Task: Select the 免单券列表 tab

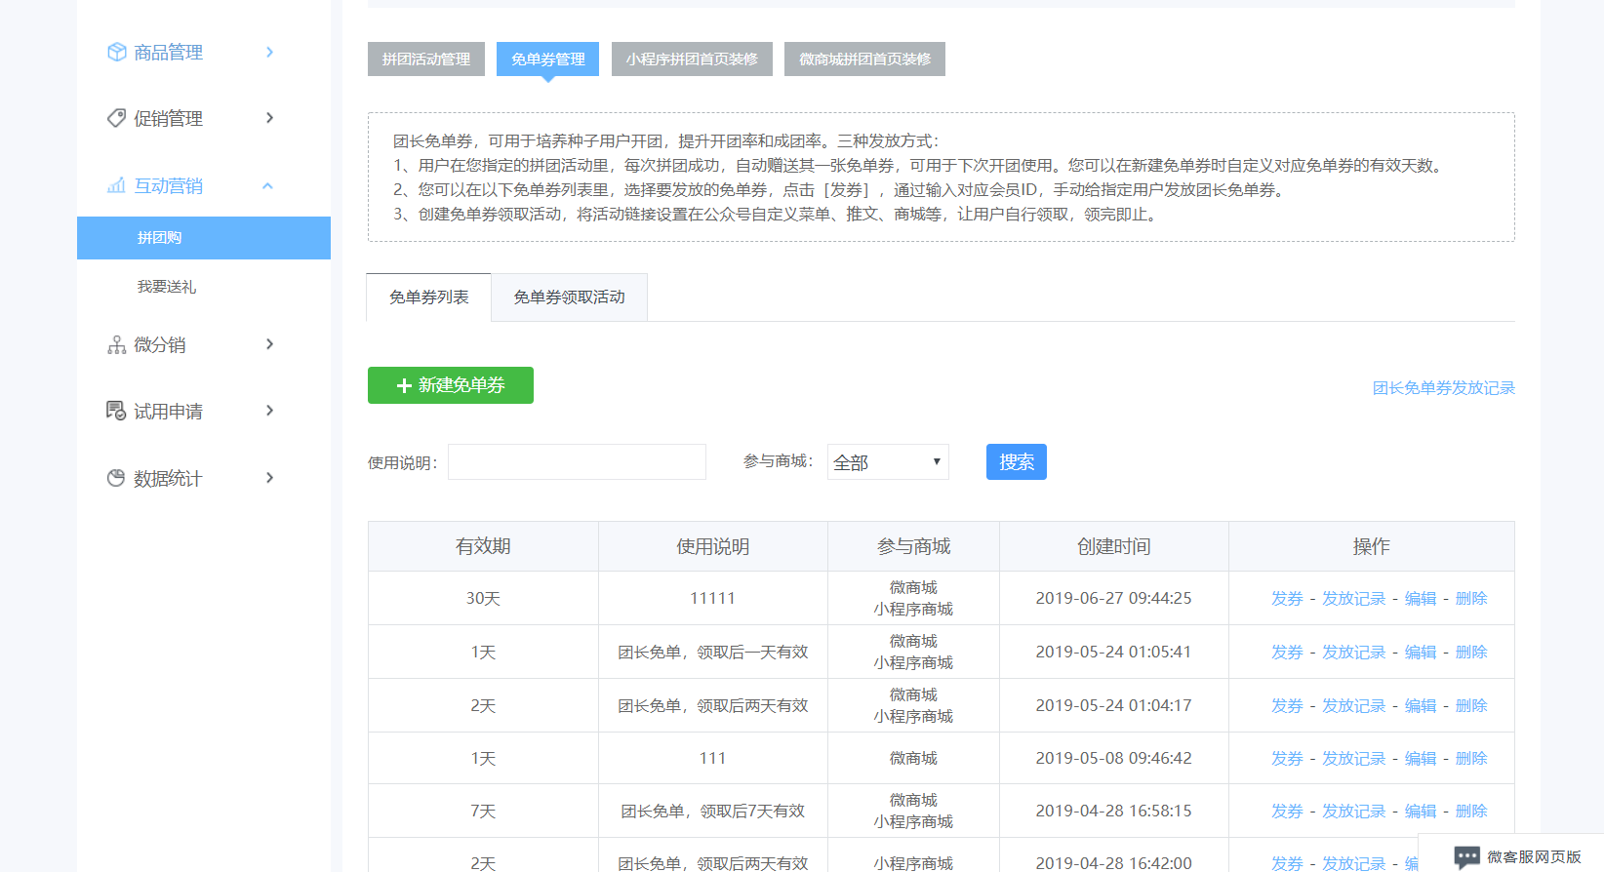Action: (428, 297)
